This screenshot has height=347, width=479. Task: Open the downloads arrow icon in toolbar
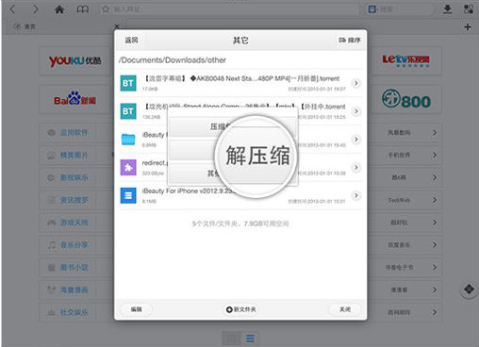[447, 9]
